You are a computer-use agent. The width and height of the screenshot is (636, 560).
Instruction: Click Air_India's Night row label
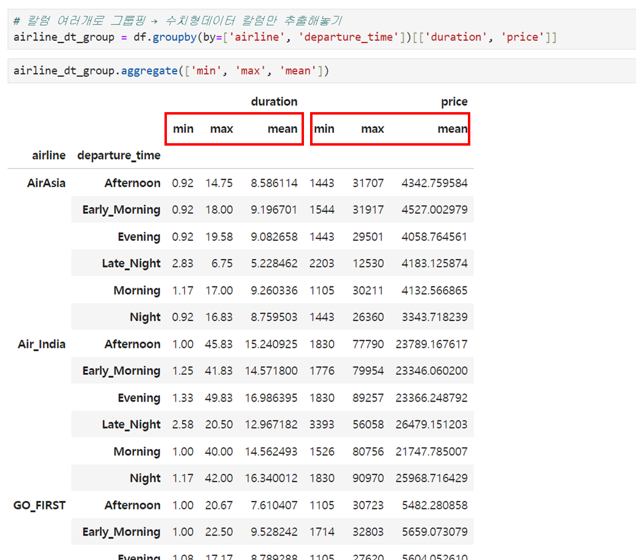(x=145, y=478)
